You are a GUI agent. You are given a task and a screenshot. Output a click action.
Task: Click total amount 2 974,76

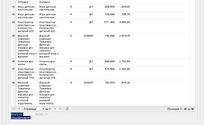[125, 36]
